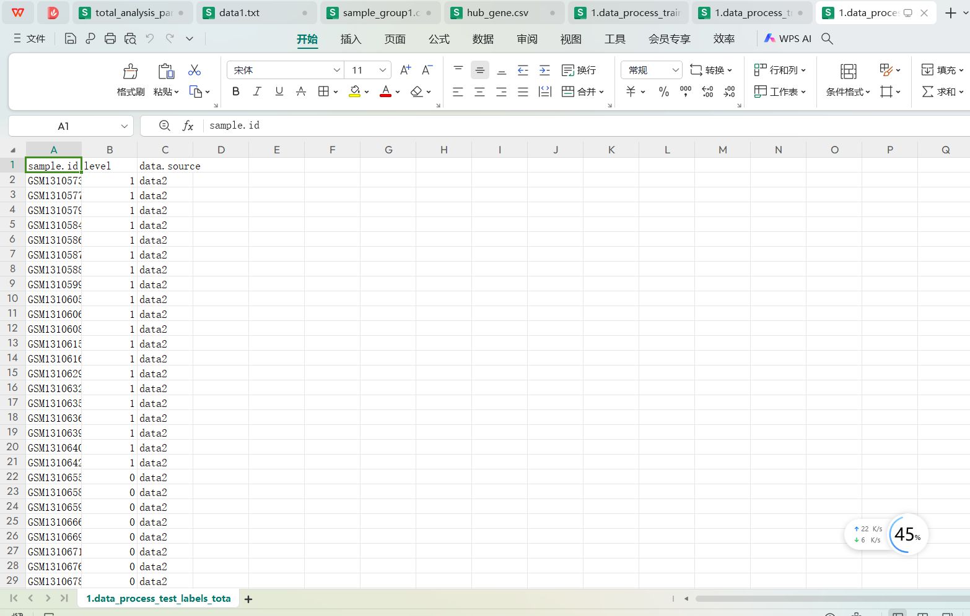Open WPS AI assistant
970x616 pixels.
click(x=787, y=38)
